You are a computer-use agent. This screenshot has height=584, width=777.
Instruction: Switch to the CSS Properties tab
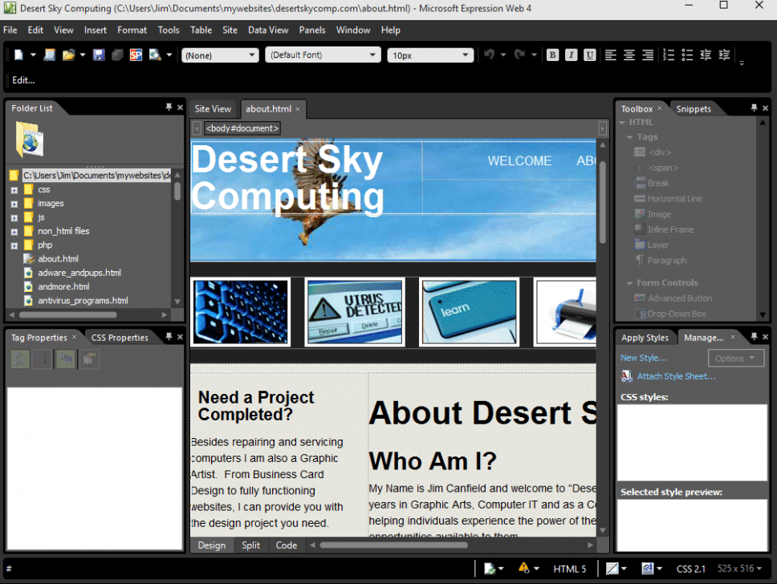tap(120, 337)
